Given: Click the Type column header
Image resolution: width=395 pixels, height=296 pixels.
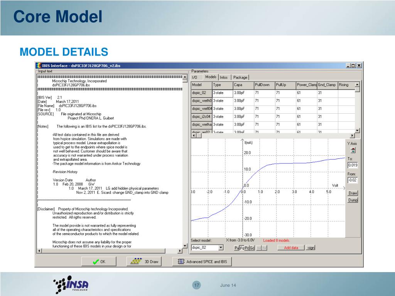Looking at the screenshot, I should [223, 85].
